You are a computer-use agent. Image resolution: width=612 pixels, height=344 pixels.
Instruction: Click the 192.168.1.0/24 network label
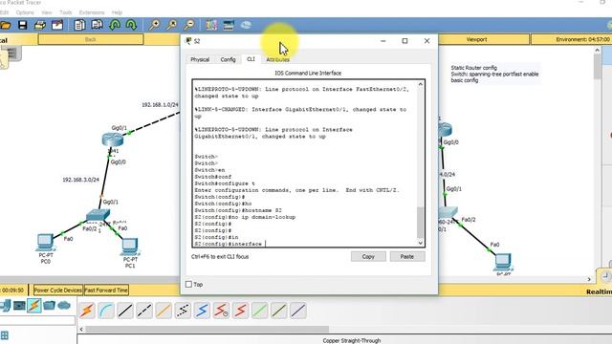pyautogui.click(x=160, y=105)
